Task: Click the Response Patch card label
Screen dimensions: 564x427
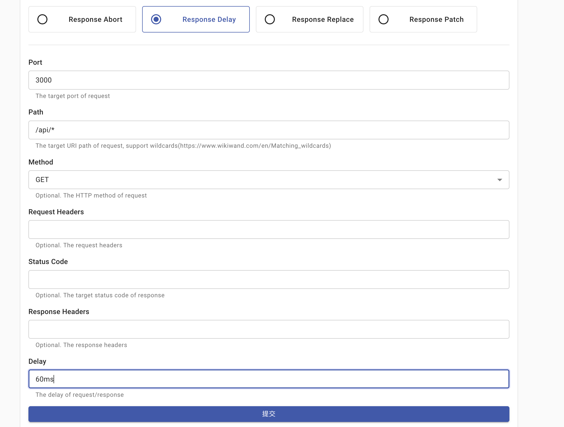Action: tap(436, 19)
